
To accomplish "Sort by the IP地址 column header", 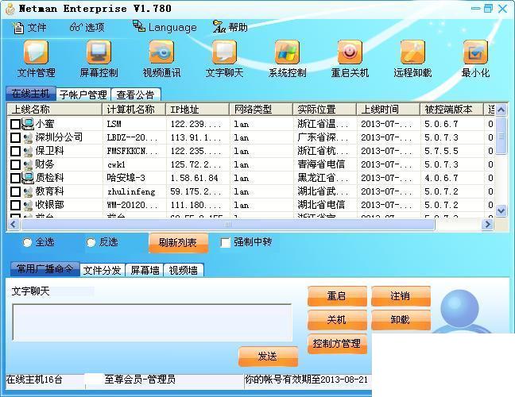I will 197,110.
